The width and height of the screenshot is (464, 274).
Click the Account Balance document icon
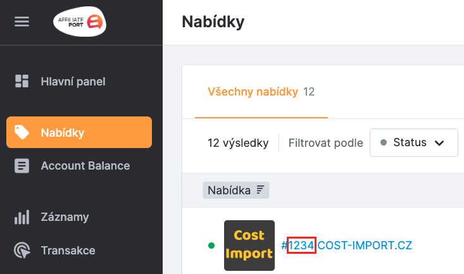pos(22,166)
